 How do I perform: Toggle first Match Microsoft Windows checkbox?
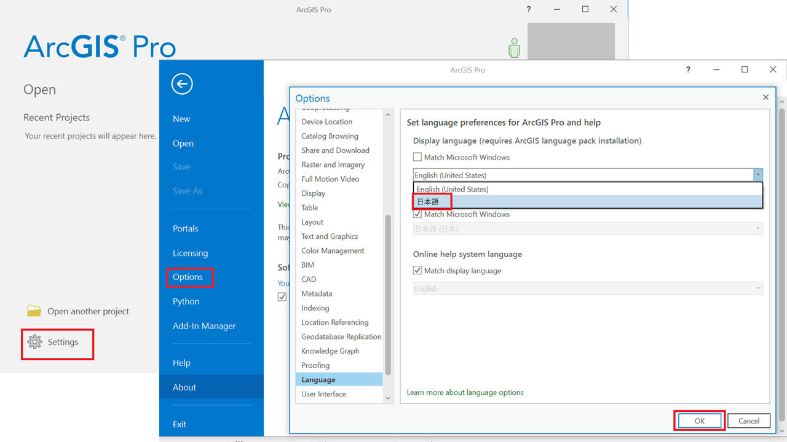click(x=417, y=157)
